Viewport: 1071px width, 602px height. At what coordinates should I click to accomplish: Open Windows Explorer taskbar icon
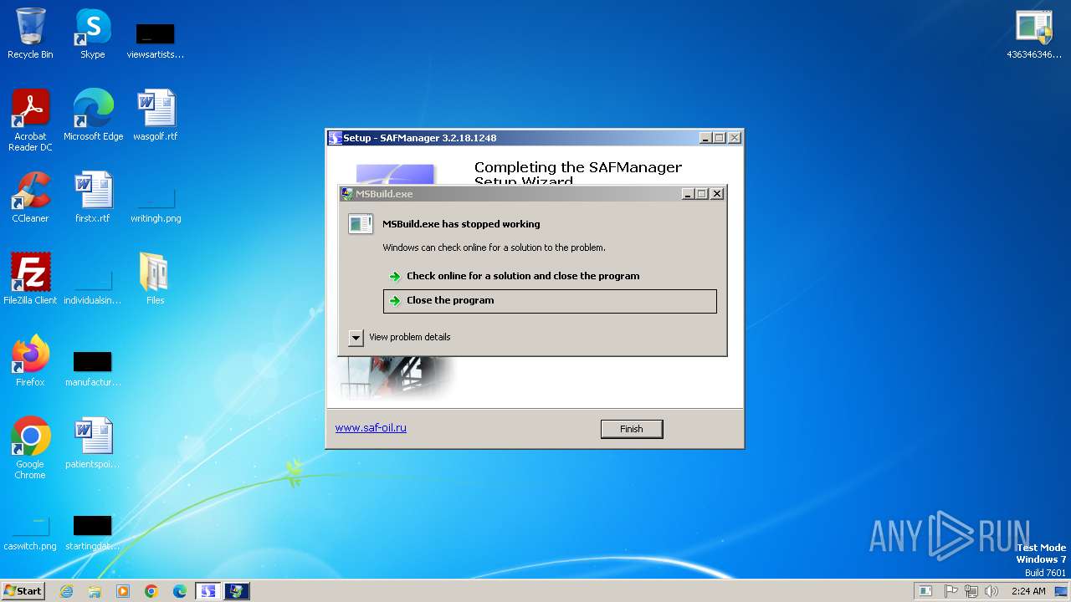(95, 591)
